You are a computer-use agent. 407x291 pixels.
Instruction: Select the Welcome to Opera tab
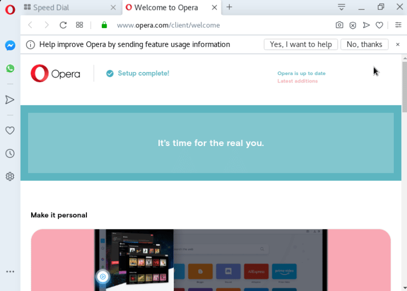[172, 7]
